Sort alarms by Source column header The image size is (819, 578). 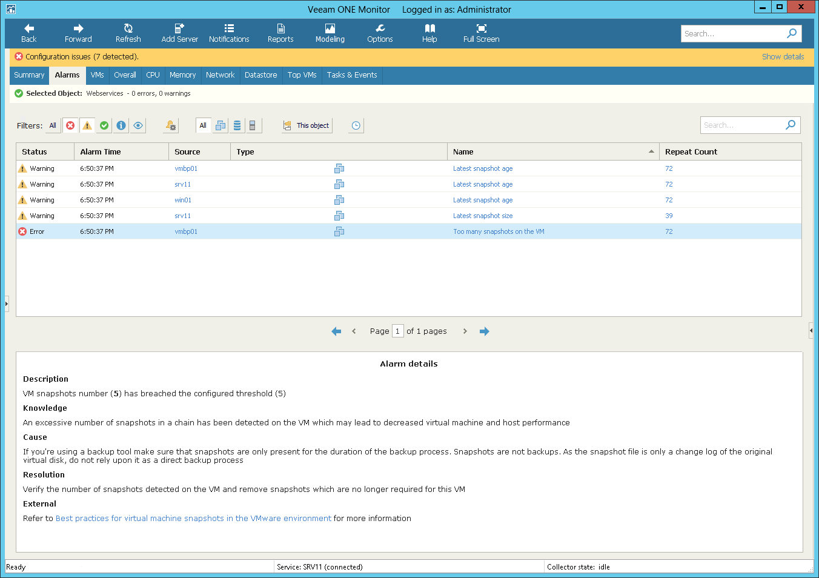tap(199, 151)
